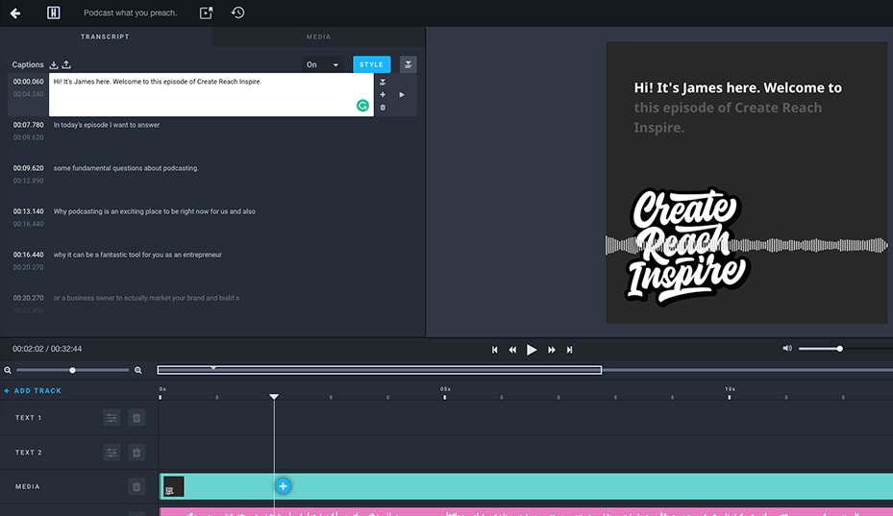Add a caption with the plus icon
This screenshot has width=893, height=516.
[383, 94]
